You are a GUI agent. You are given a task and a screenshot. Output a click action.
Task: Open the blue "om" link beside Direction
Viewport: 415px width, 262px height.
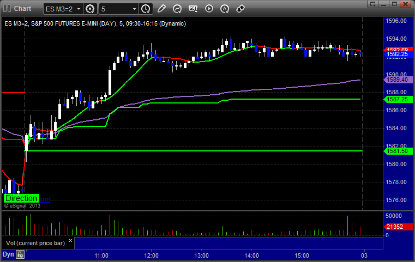click(45, 199)
